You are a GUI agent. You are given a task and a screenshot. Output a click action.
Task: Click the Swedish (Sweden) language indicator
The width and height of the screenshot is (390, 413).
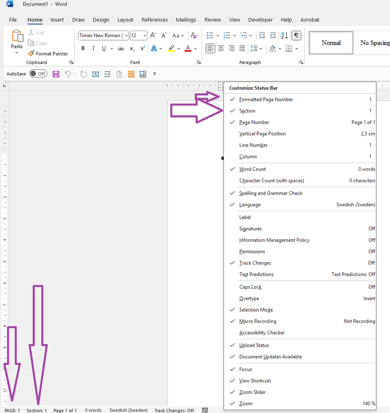[x=128, y=411]
